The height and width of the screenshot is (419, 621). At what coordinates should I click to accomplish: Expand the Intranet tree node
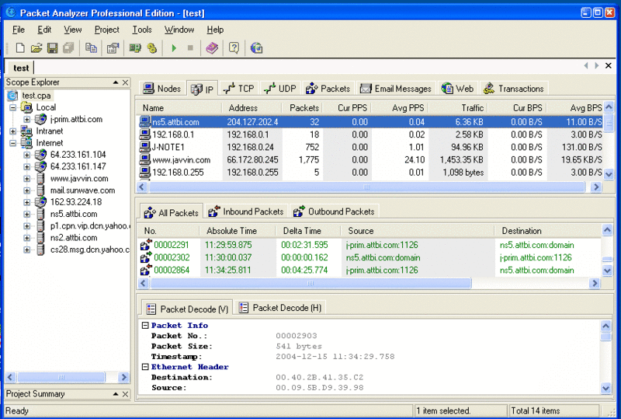tap(12, 131)
